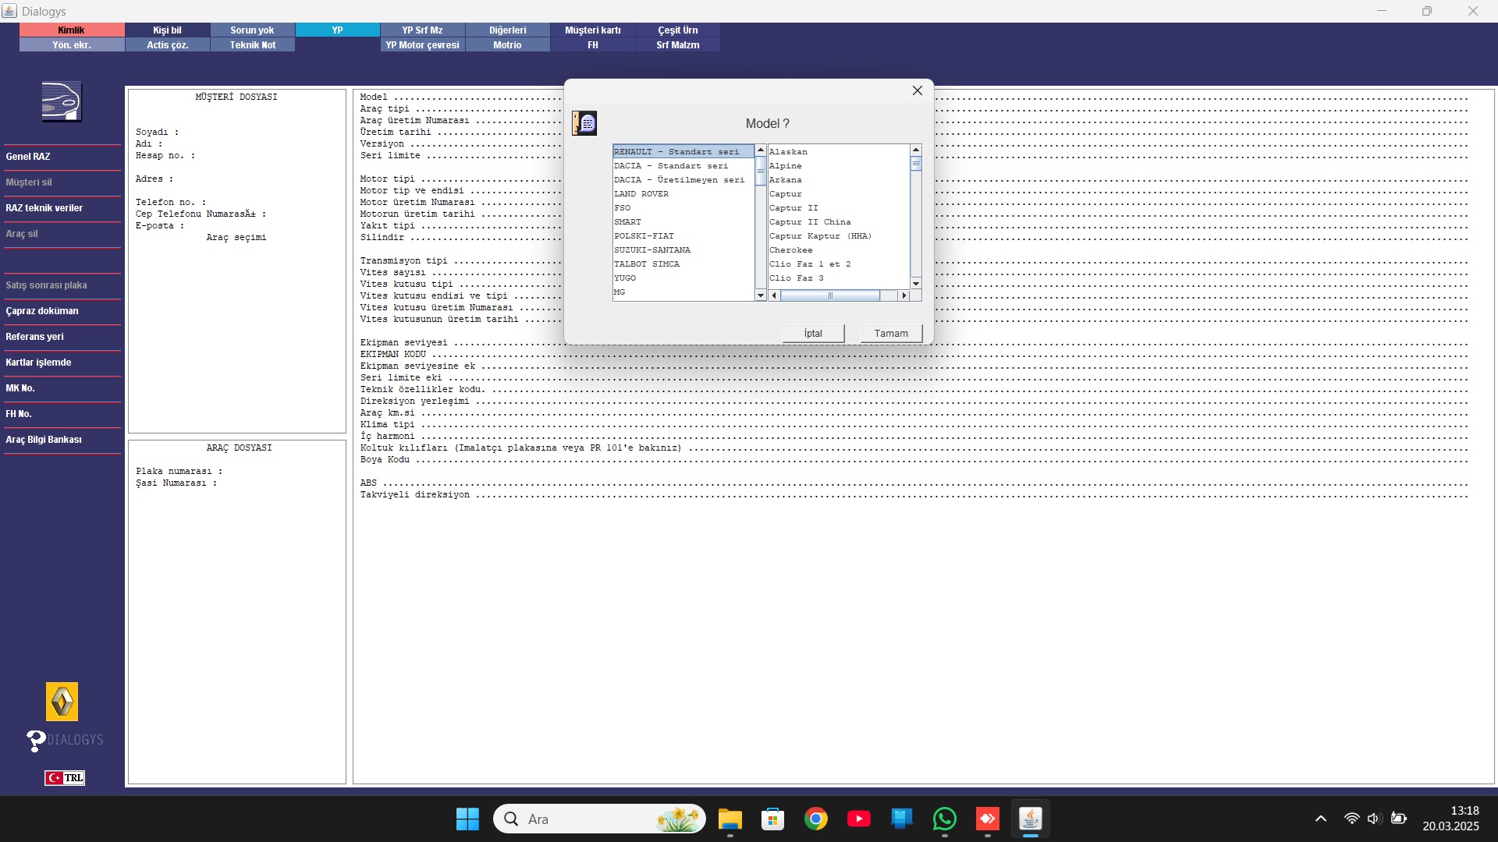This screenshot has width=1498, height=842.
Task: Click the vertical scrollbar thumb of model list
Action: pyautogui.click(x=916, y=164)
